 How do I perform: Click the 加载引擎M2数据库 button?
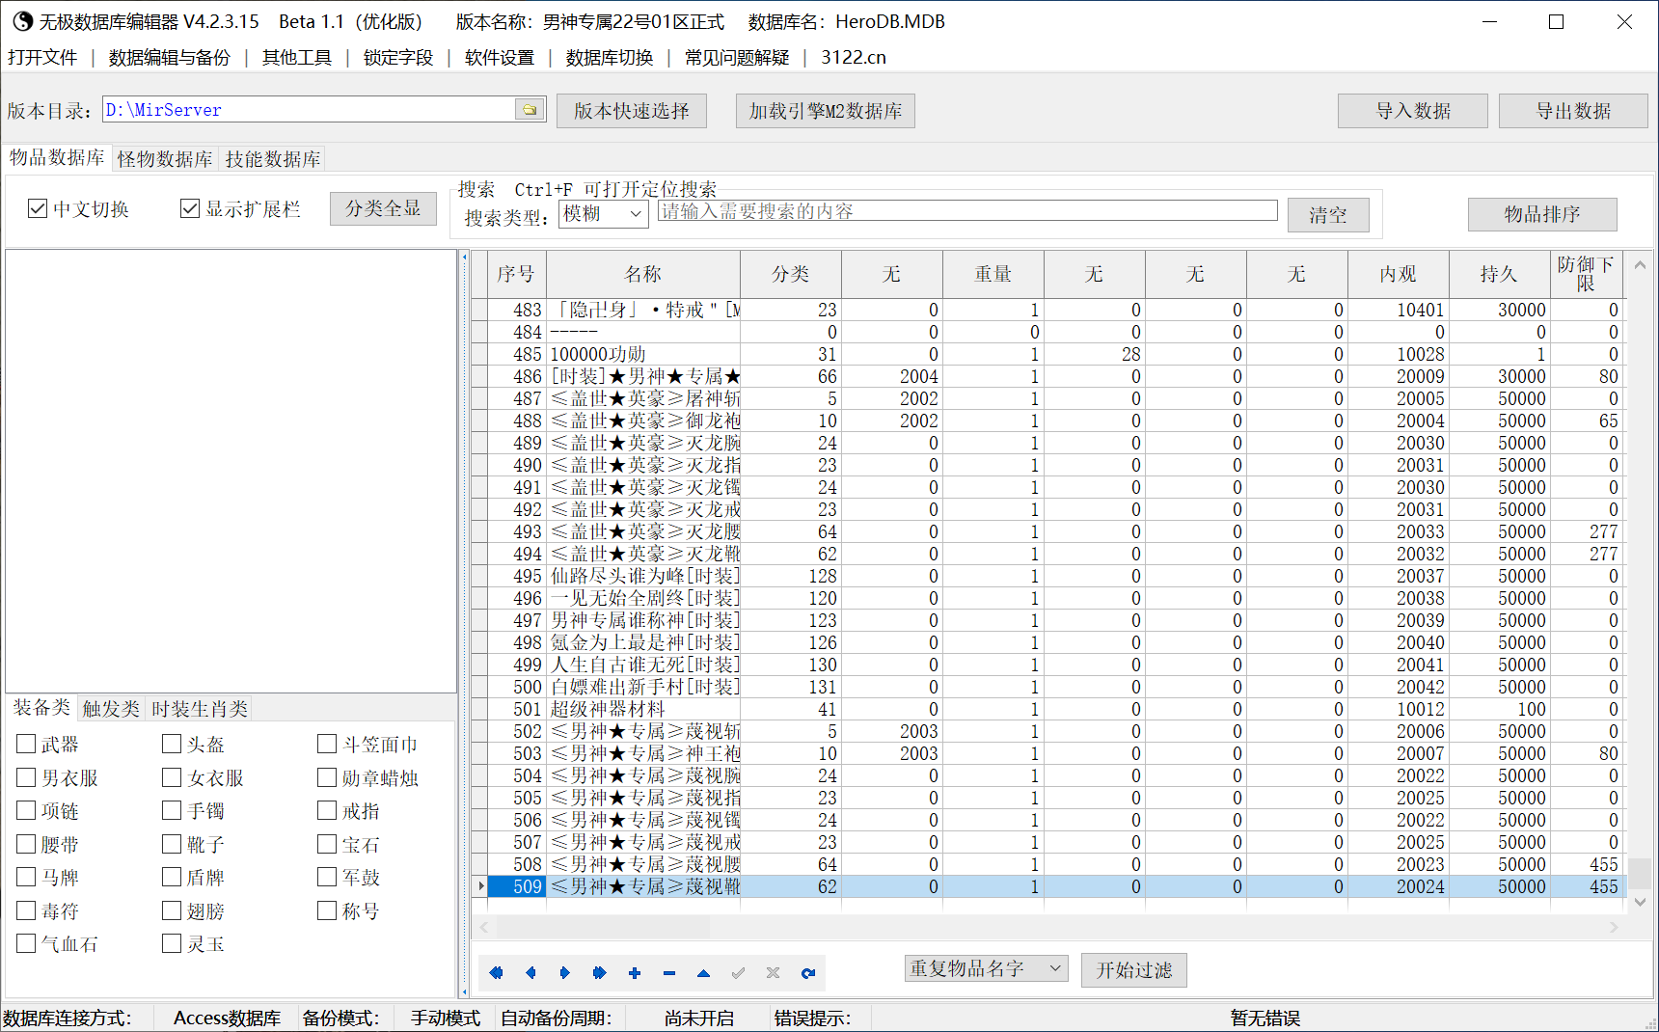click(x=826, y=111)
